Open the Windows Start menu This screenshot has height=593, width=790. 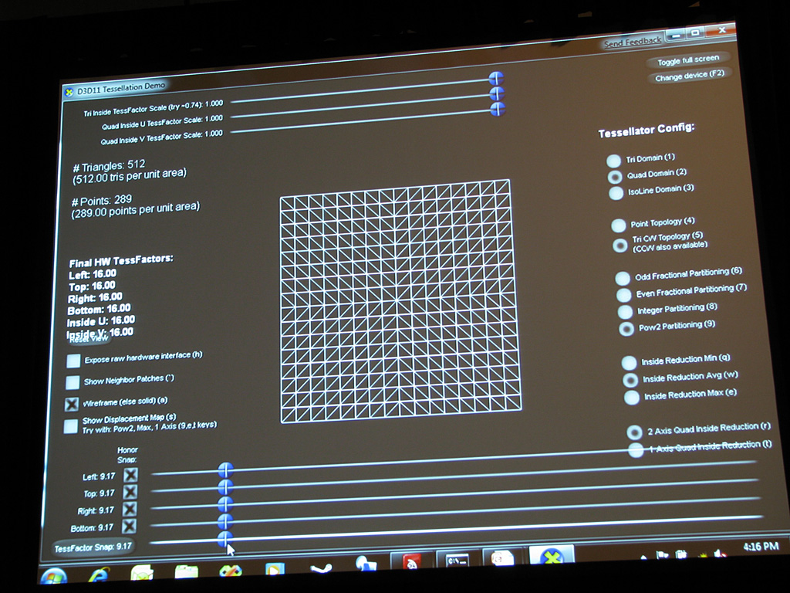(55, 576)
